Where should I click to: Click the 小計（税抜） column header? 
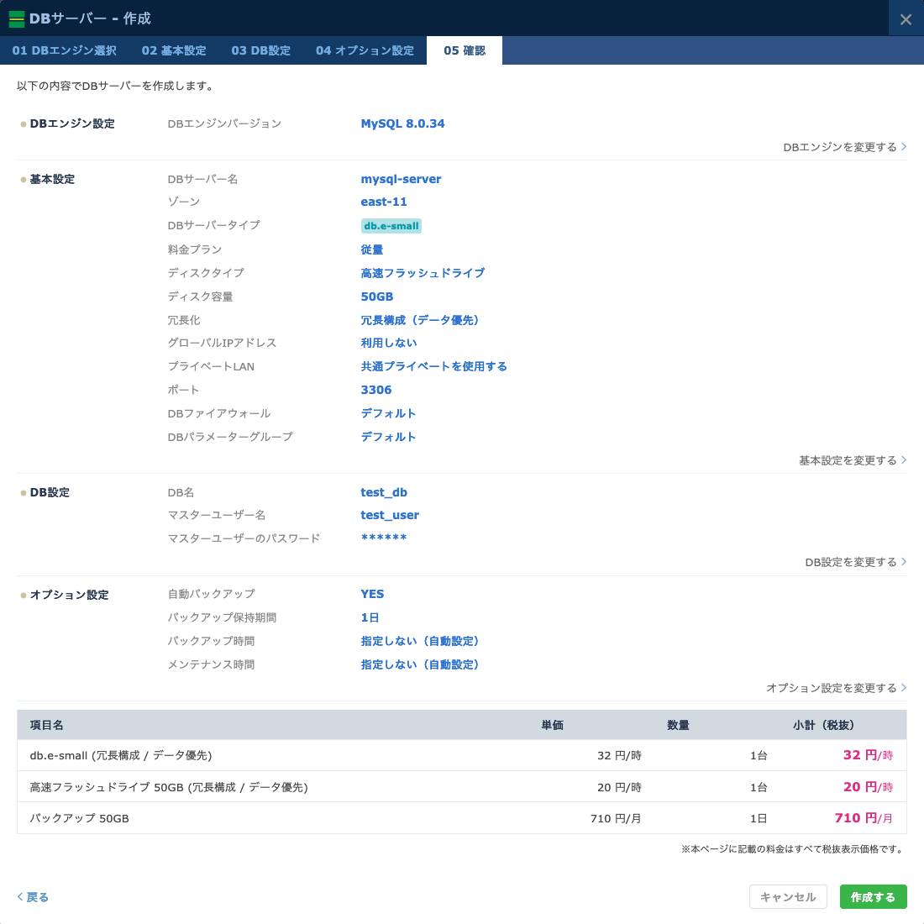pyautogui.click(x=823, y=725)
